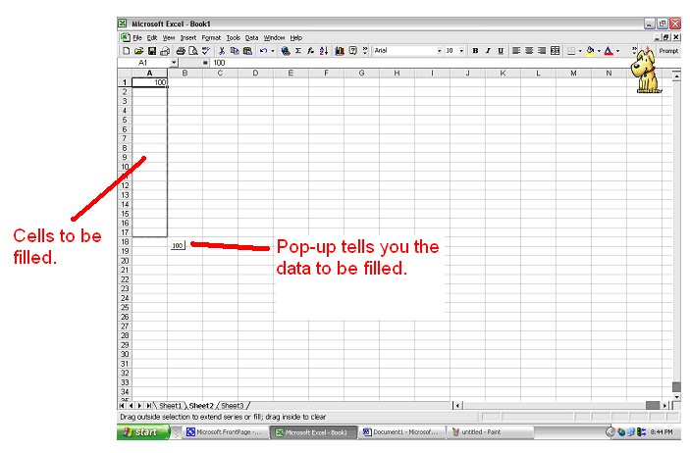Click the Office Assistant dog
The image size is (690, 453).
coord(645,72)
